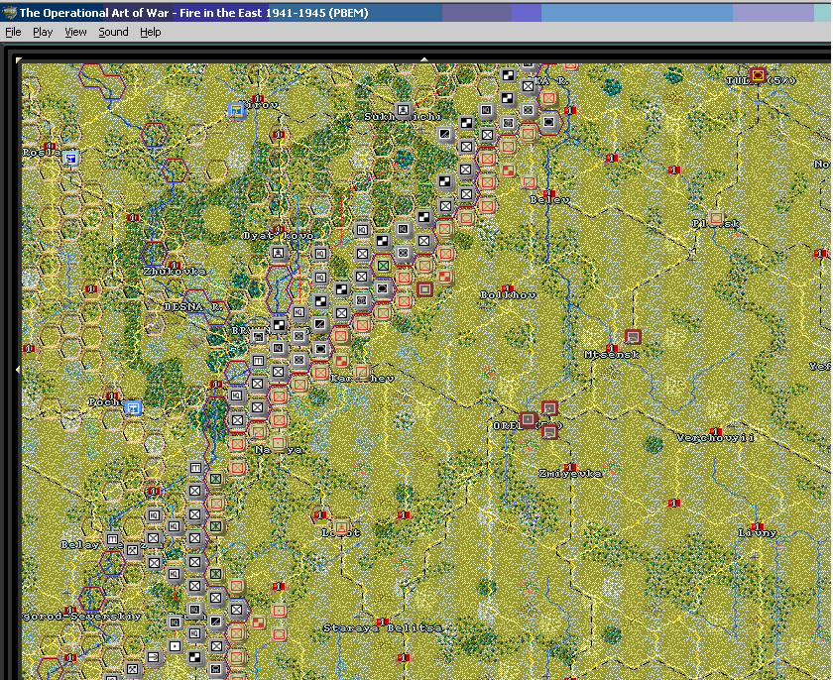Viewport: 833px width, 680px height.
Task: Click the map scroll-left arrow at left edge
Action: pos(19,369)
